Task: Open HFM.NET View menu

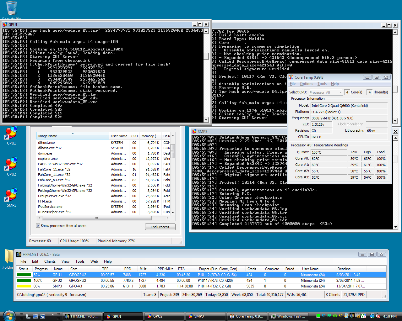Action: (65, 261)
